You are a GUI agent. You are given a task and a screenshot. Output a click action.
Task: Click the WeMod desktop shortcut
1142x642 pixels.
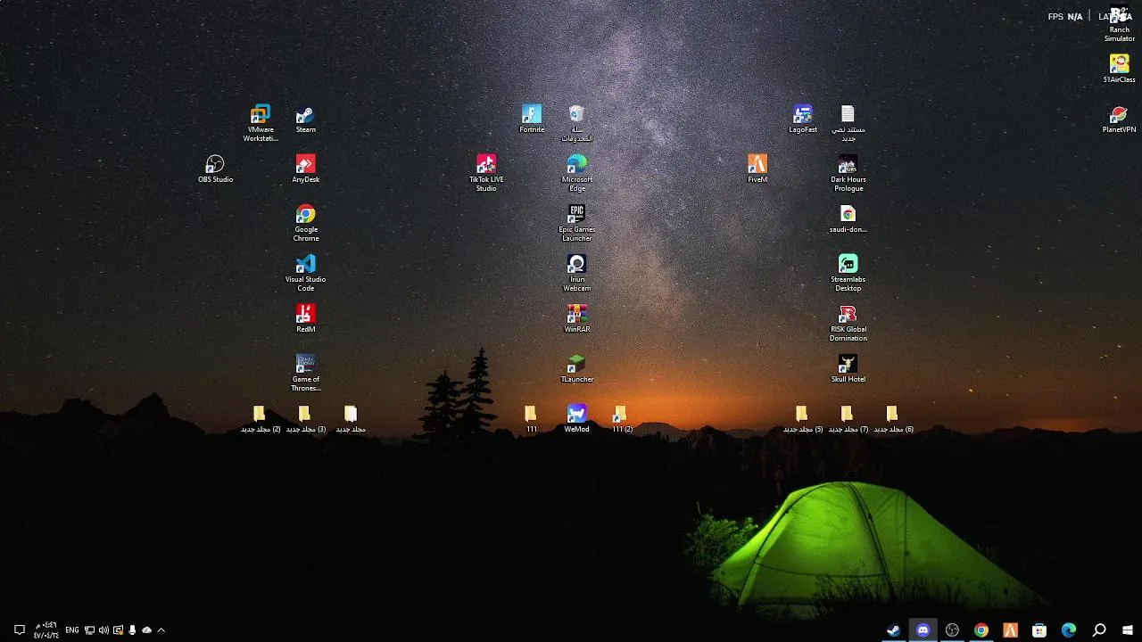[576, 419]
